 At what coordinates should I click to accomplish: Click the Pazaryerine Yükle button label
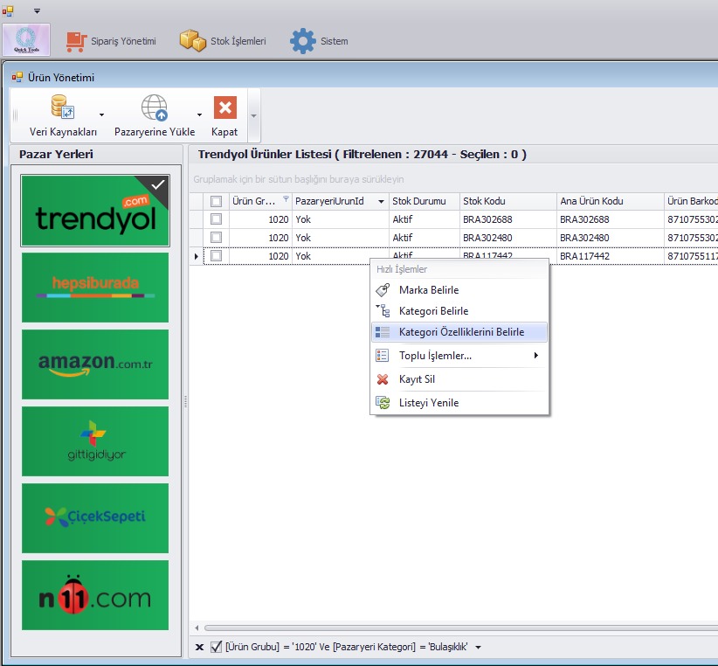(x=155, y=132)
